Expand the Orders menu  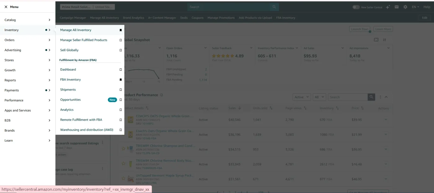pos(28,40)
